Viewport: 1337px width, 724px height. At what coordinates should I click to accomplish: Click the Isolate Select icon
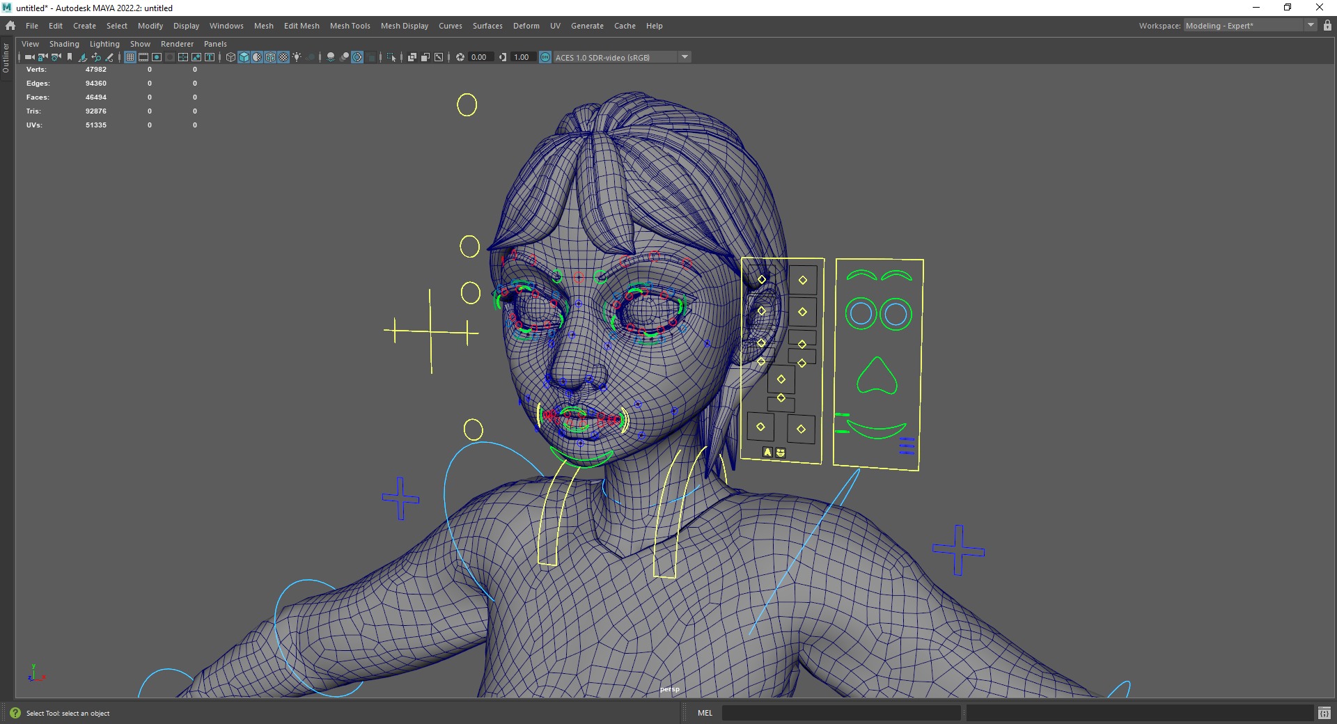click(391, 57)
